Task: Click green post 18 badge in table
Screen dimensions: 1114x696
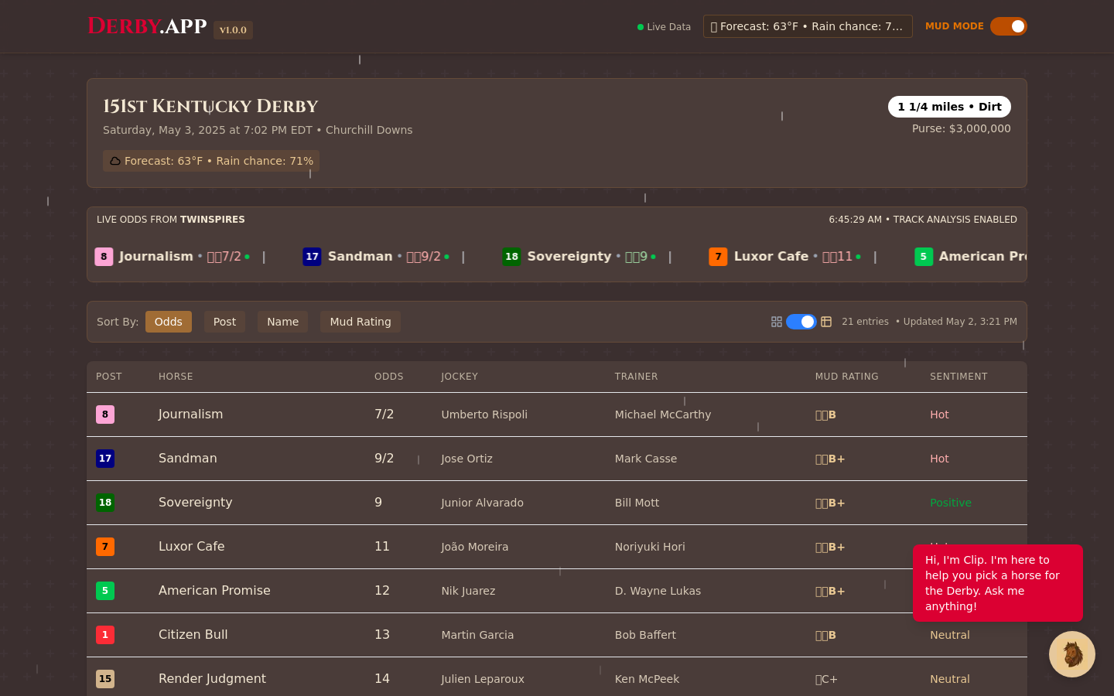Action: 105,503
